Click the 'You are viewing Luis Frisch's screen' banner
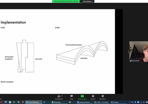Viewport: 148px width, 104px height. pos(66,1)
